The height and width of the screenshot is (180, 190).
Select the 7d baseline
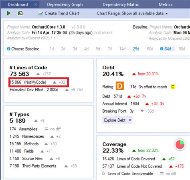pyautogui.click(x=110, y=49)
